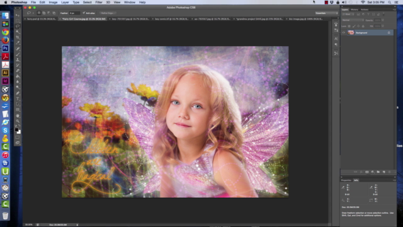This screenshot has height=227, width=403.
Task: Turn layer filtering switch on or off
Action: click(383, 15)
